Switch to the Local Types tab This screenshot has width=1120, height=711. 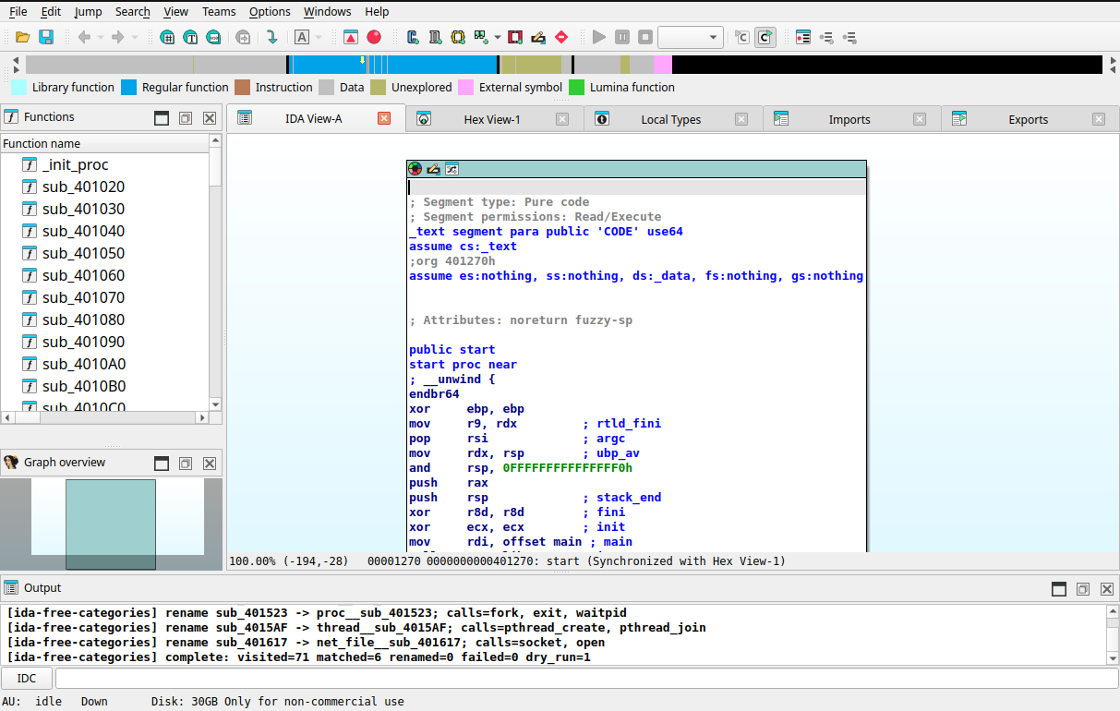(x=671, y=119)
